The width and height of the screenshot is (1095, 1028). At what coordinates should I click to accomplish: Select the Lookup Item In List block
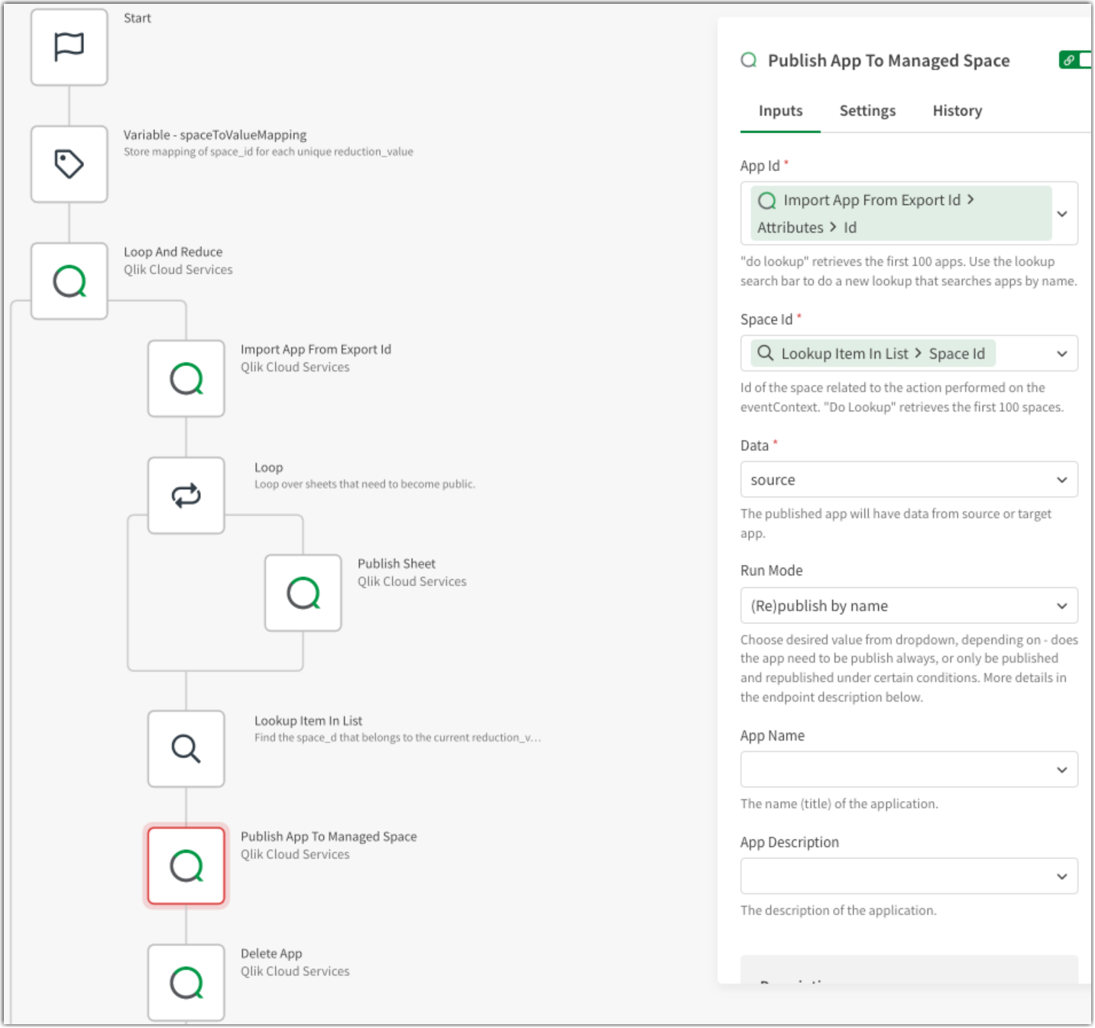coord(186,749)
